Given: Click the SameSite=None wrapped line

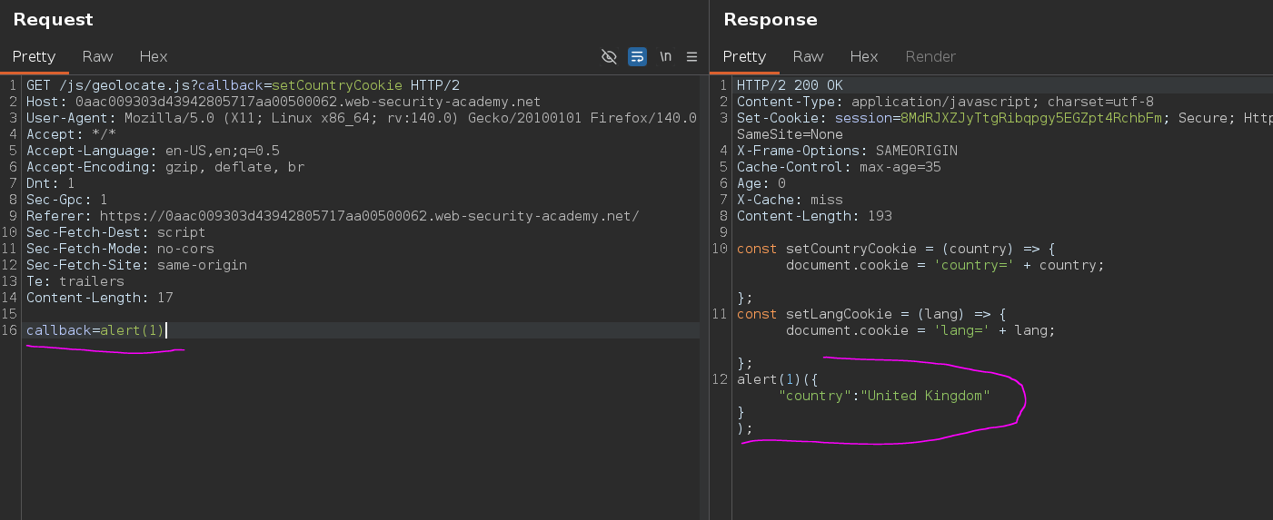Looking at the screenshot, I should [790, 134].
